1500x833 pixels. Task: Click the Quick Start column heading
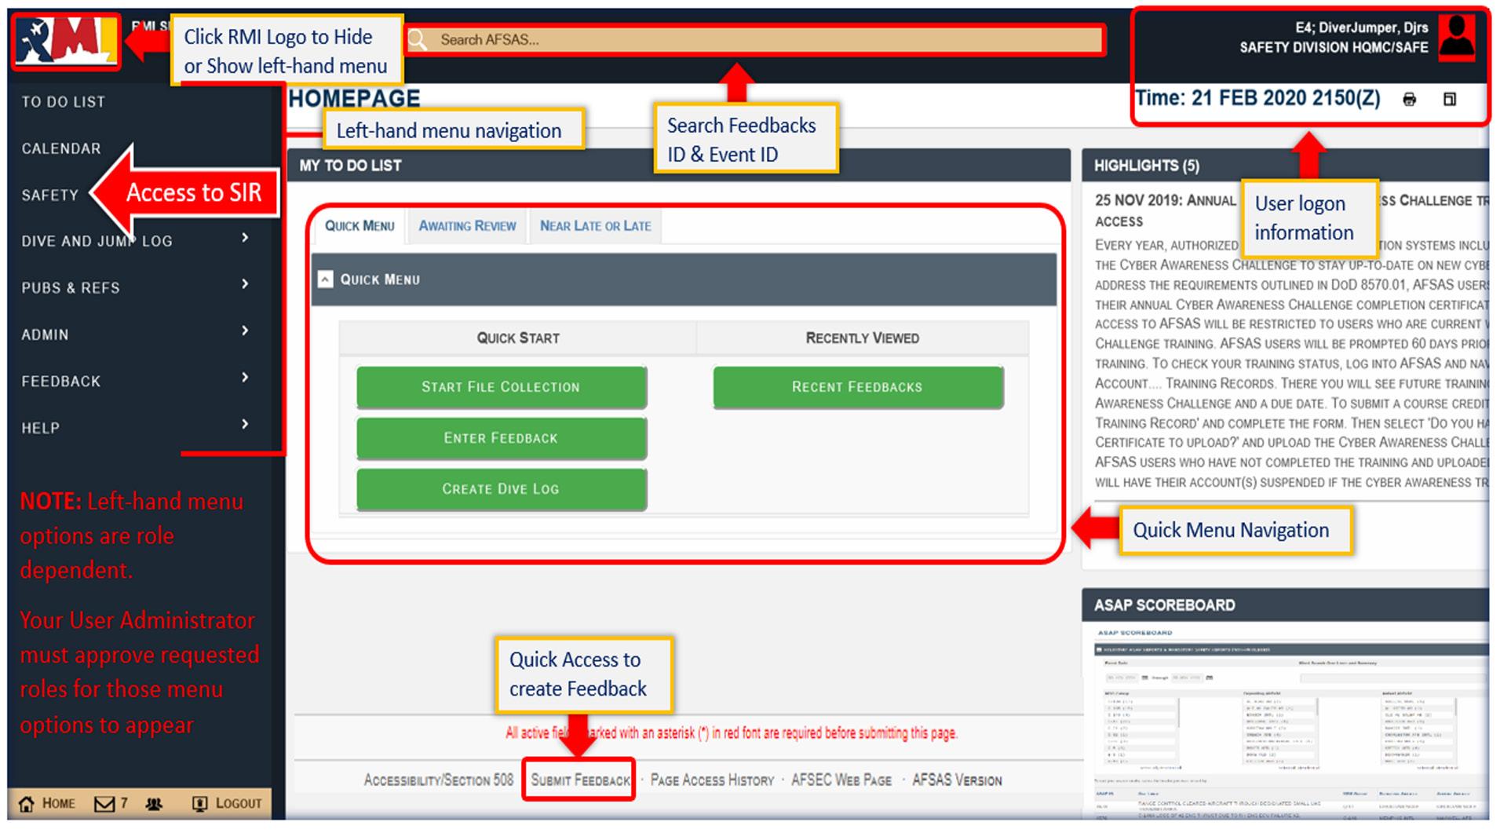point(518,338)
